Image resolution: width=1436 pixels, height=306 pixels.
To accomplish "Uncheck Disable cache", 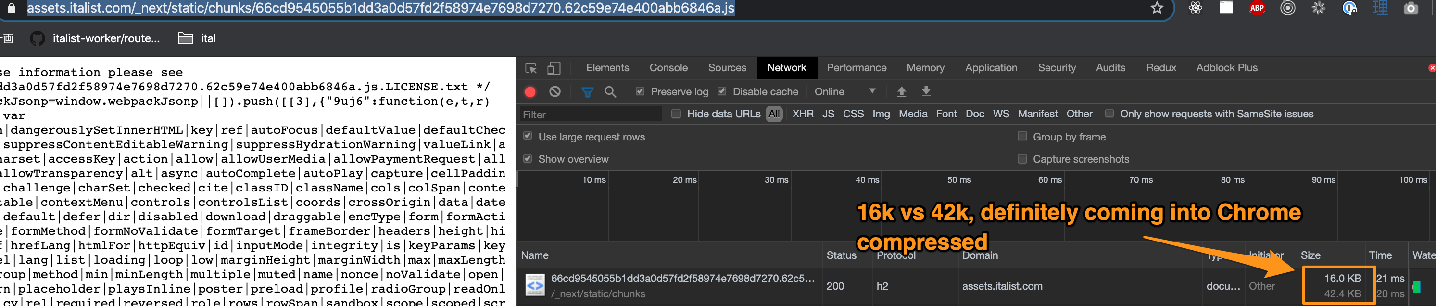I will pos(721,91).
